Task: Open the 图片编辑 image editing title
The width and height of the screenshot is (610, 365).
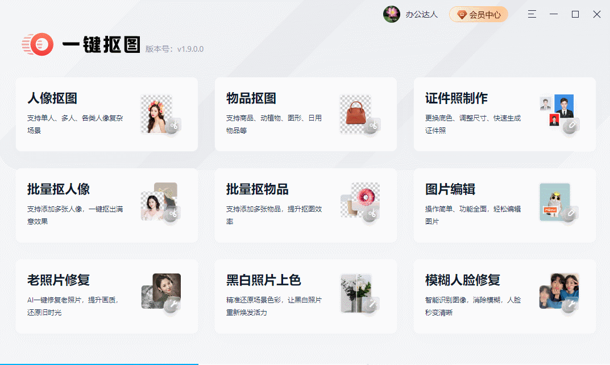Action: (450, 189)
